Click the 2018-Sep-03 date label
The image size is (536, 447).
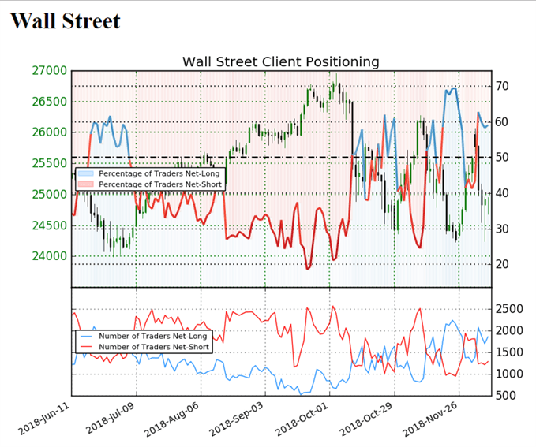tap(236, 419)
